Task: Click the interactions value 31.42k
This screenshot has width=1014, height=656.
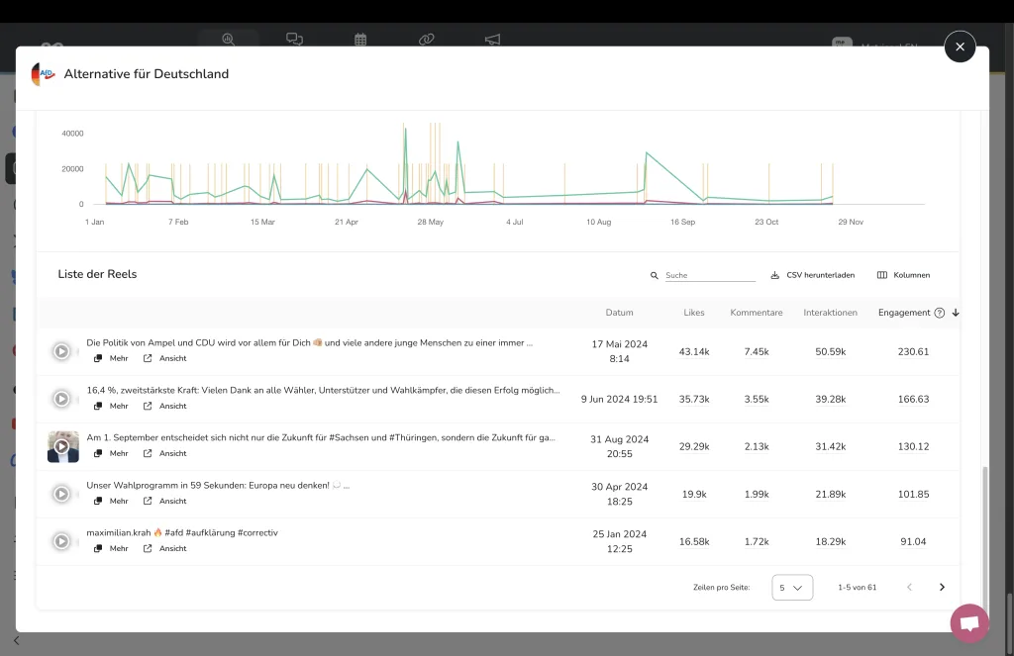Action: [x=831, y=446]
